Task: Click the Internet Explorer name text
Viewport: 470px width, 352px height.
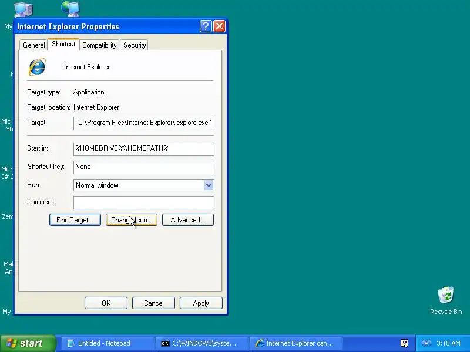Action: [86, 67]
